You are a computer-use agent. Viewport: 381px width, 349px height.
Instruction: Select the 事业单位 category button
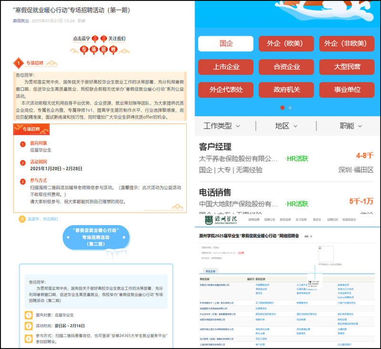tap(347, 90)
